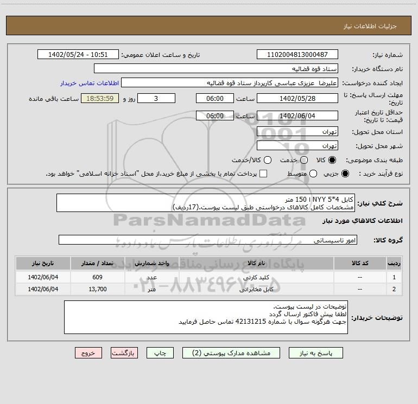Click the اطلاعات کالاهای مورد نیاز section heading
This screenshot has height=404, width=418.
tap(363, 221)
